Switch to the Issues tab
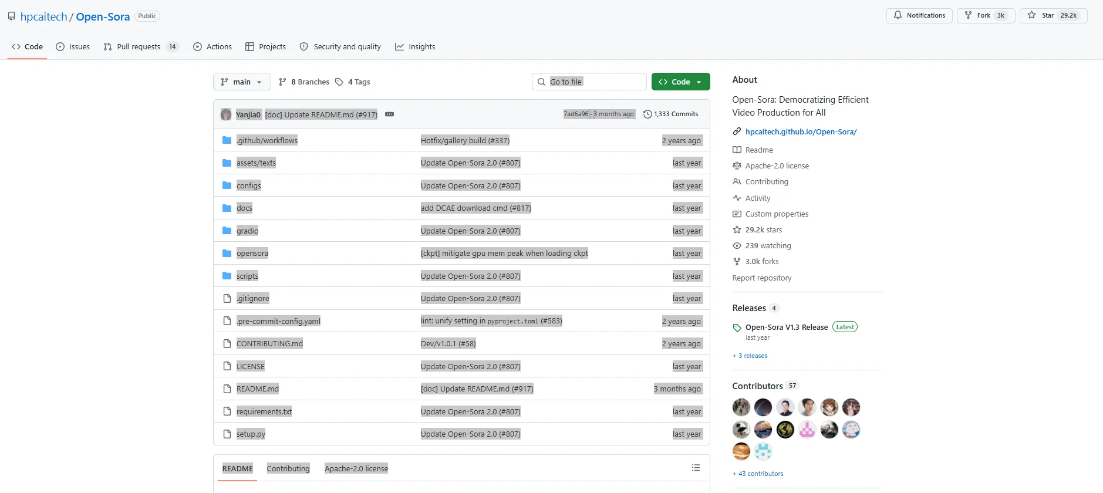 [73, 47]
